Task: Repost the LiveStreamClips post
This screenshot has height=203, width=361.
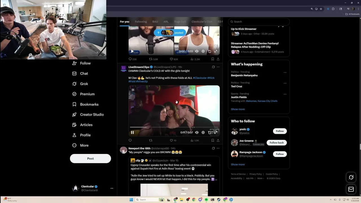Action: (151, 140)
